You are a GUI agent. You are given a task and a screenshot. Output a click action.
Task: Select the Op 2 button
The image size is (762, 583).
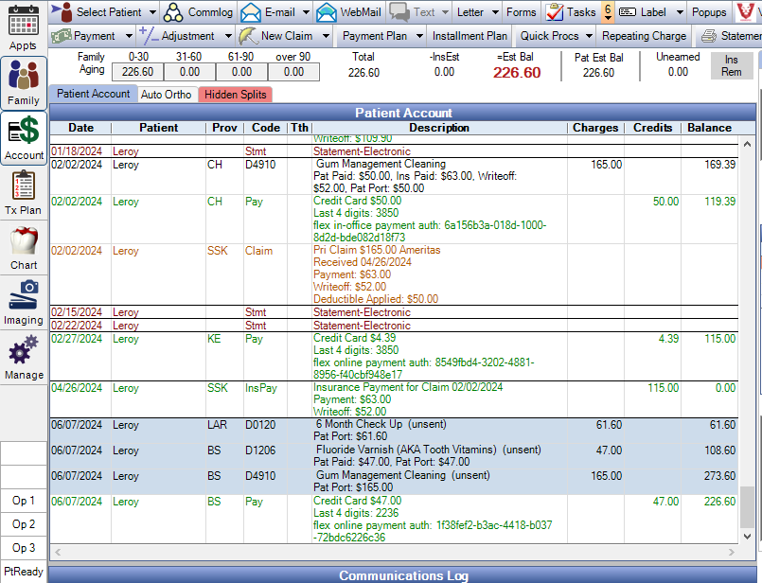[x=24, y=524]
